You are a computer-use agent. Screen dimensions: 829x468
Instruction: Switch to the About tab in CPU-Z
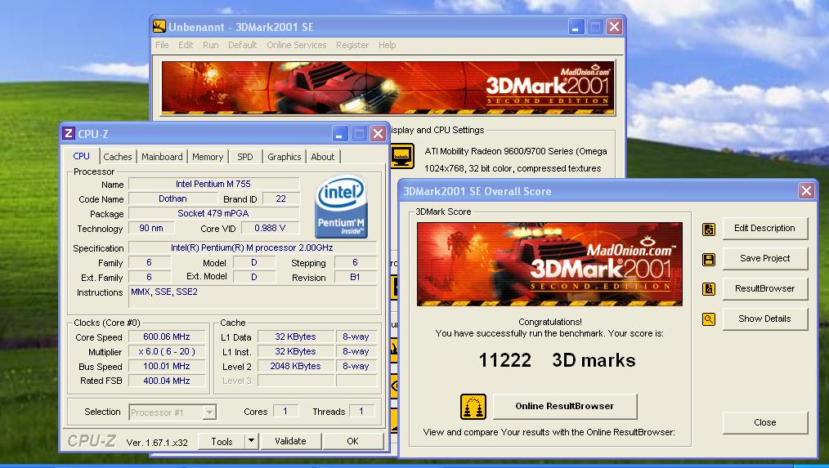322,157
